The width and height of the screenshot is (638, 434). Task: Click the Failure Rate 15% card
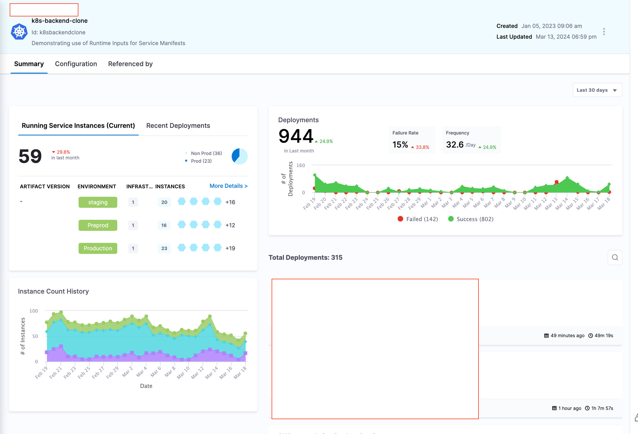tap(411, 140)
